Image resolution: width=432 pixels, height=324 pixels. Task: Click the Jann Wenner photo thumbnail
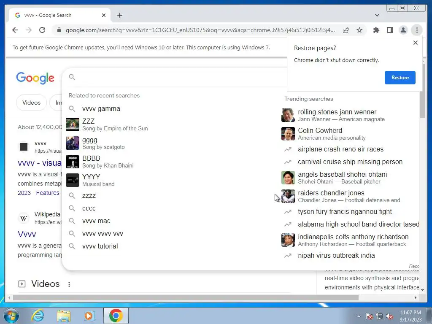click(x=288, y=115)
